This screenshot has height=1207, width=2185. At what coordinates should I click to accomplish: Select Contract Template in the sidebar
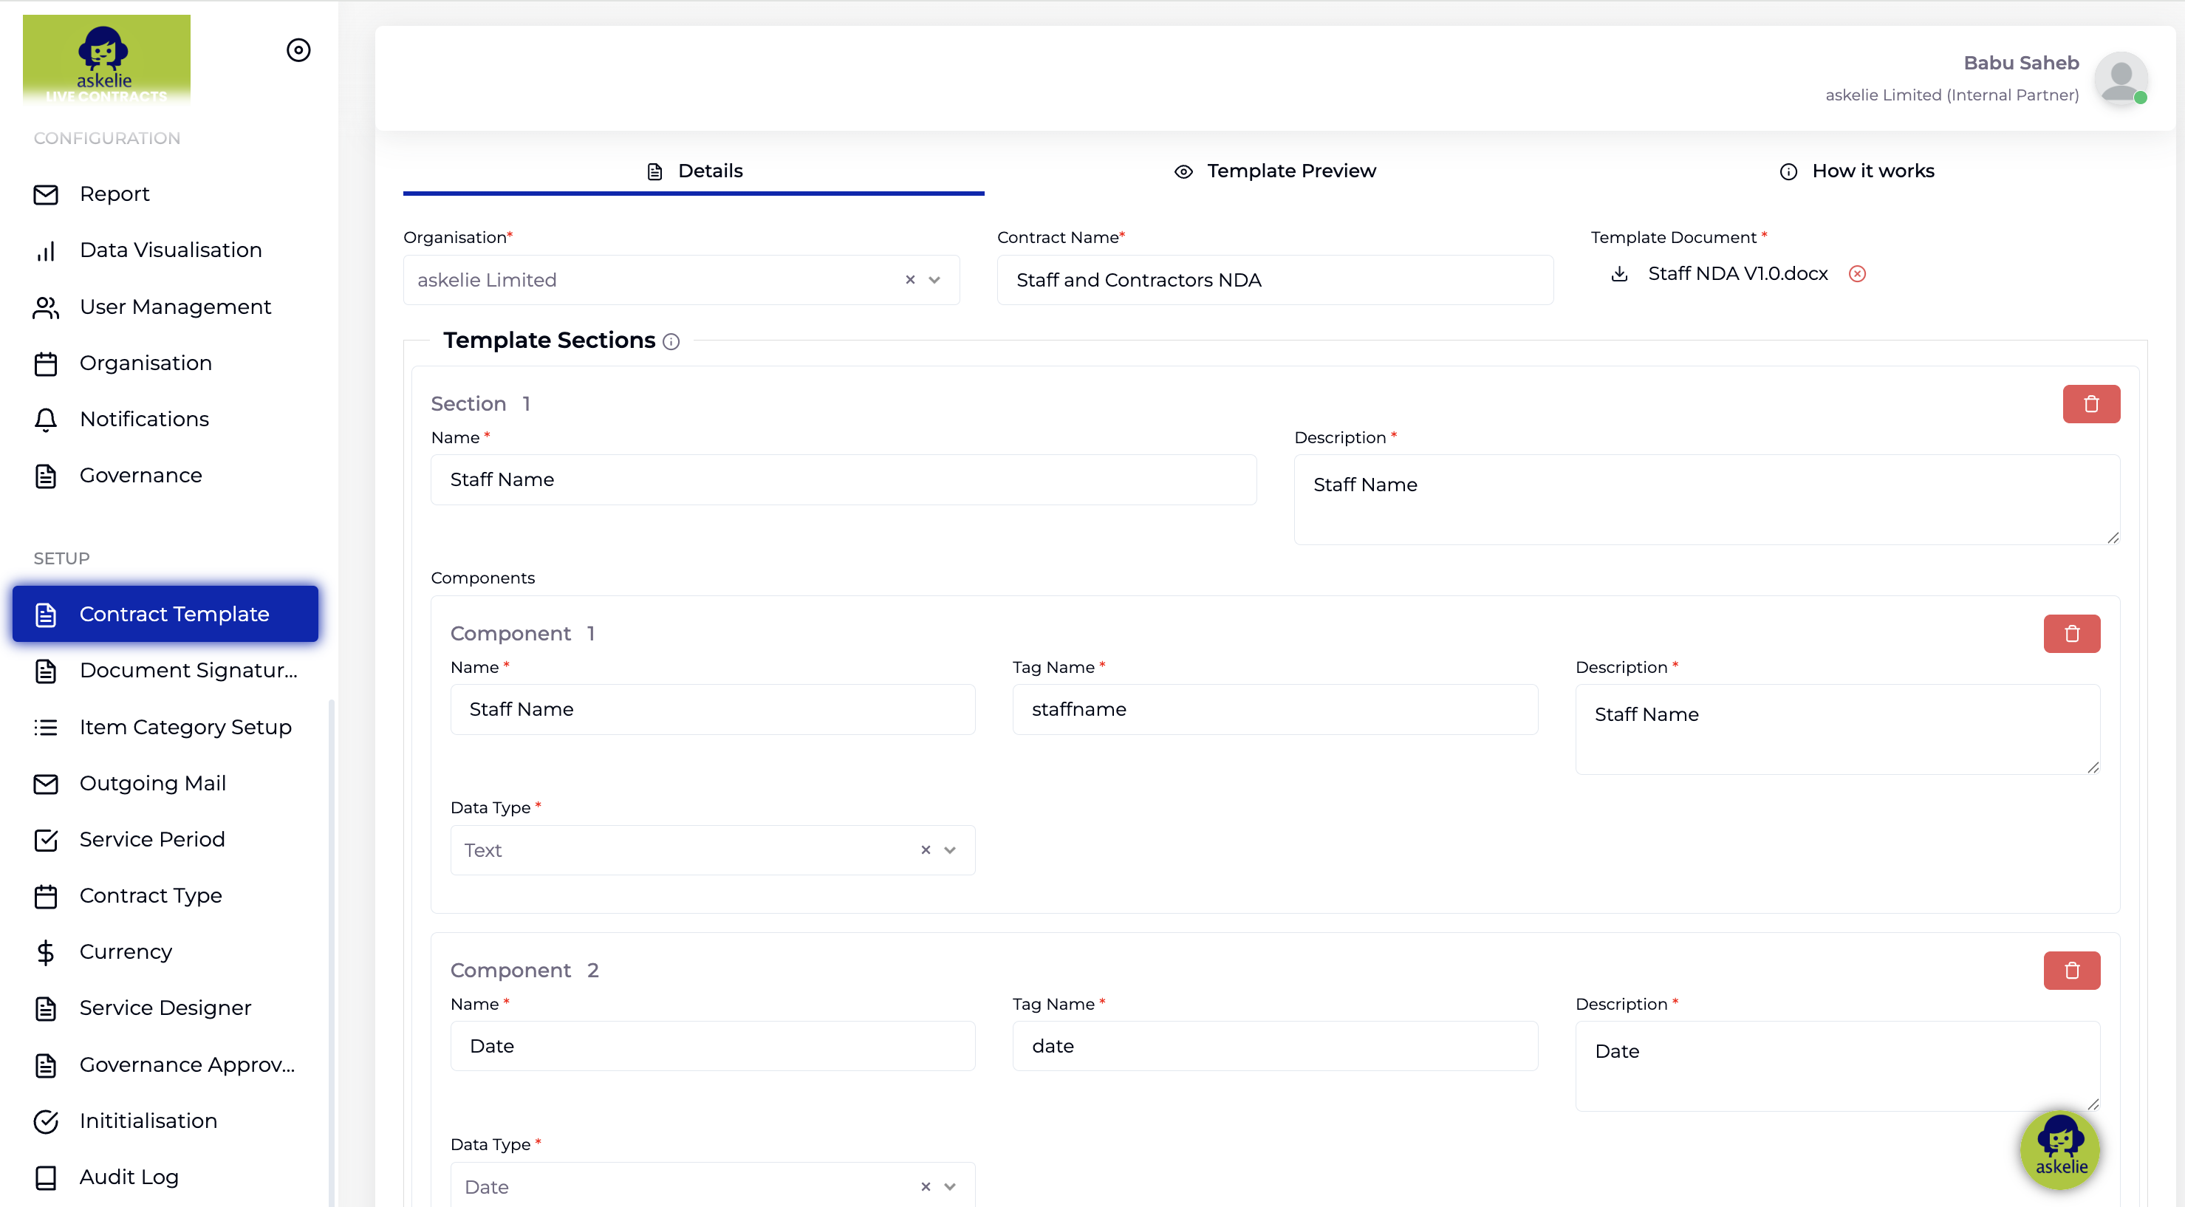(x=165, y=613)
